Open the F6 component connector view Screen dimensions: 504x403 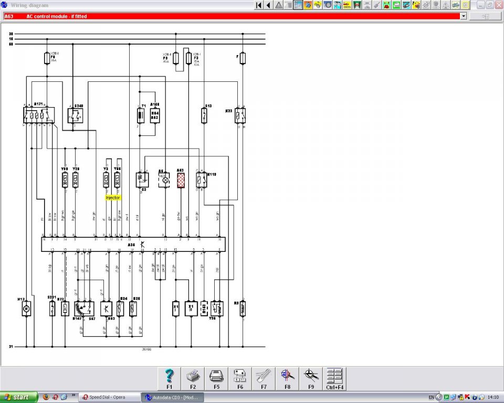click(240, 378)
